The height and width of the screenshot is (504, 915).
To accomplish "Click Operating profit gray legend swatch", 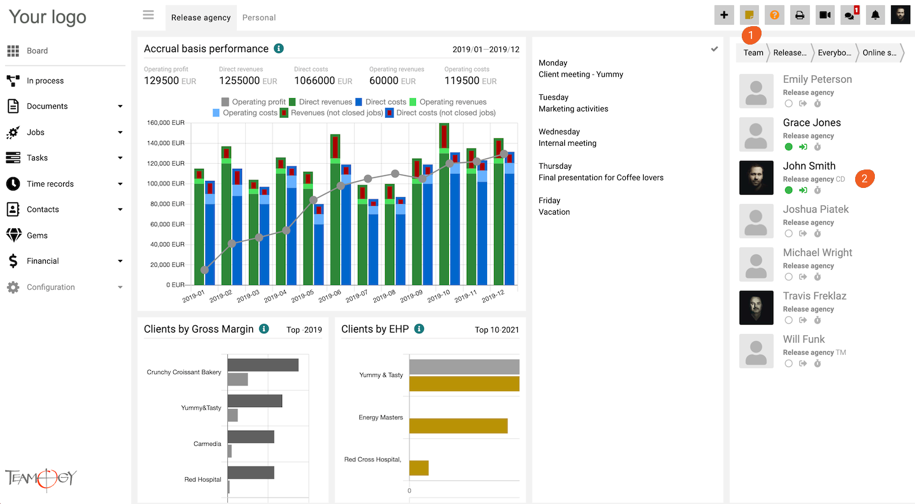I will (x=225, y=102).
